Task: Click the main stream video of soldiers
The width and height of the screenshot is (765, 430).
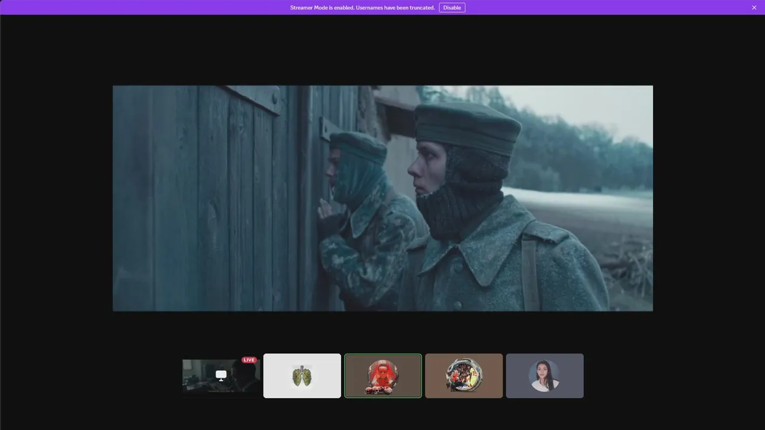Action: (382, 198)
